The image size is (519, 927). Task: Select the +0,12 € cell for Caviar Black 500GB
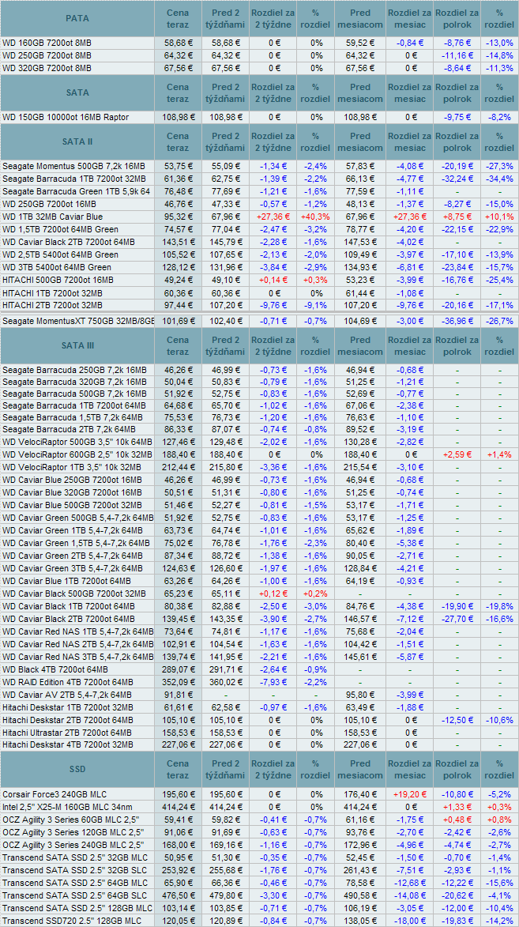click(273, 593)
